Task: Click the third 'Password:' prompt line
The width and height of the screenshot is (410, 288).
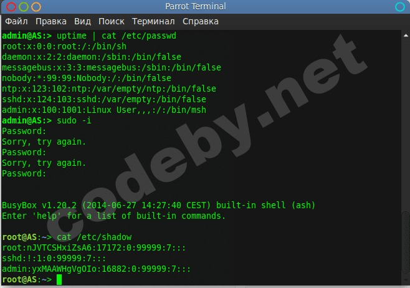Action: click(24, 174)
